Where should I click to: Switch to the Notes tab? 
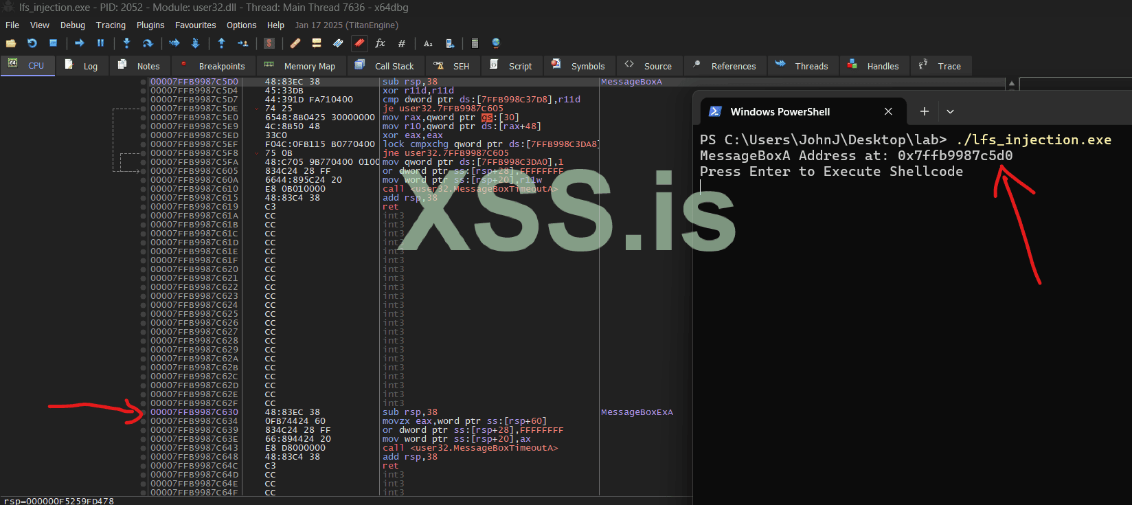pyautogui.click(x=140, y=66)
